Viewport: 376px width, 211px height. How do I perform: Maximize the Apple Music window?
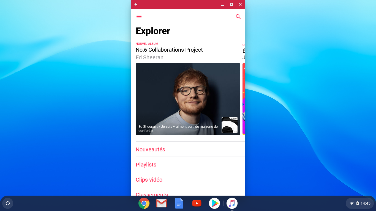231,4
